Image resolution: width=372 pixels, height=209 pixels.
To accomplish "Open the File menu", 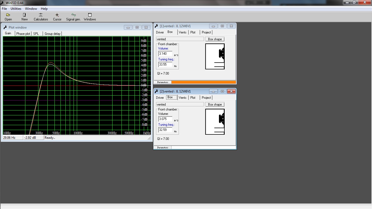I will point(4,9).
